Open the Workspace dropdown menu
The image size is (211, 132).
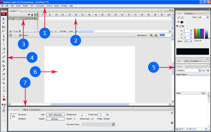[x=142, y=35]
